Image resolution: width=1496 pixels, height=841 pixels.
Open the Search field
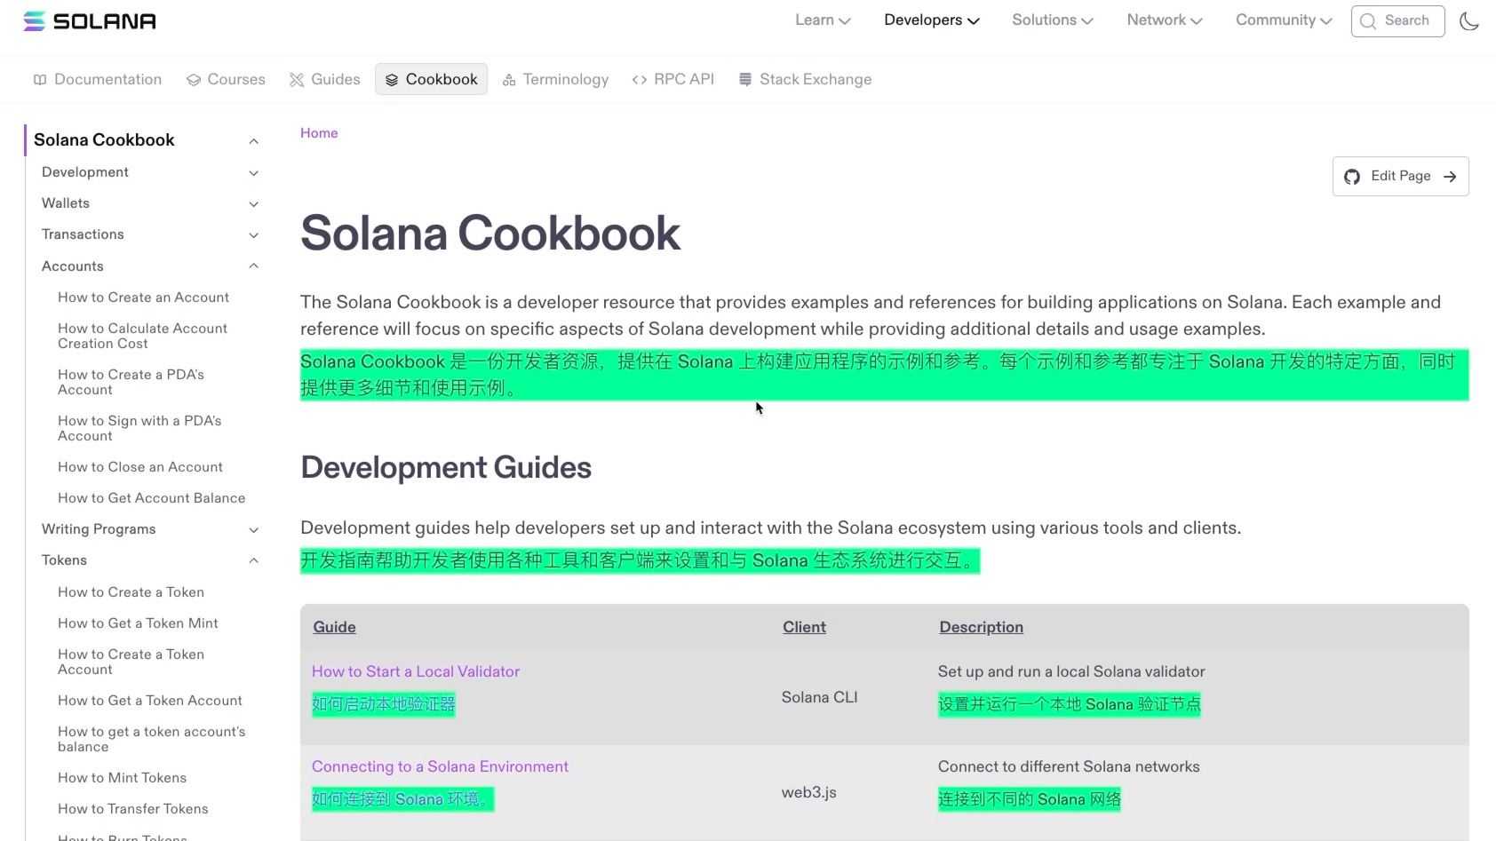click(1397, 20)
